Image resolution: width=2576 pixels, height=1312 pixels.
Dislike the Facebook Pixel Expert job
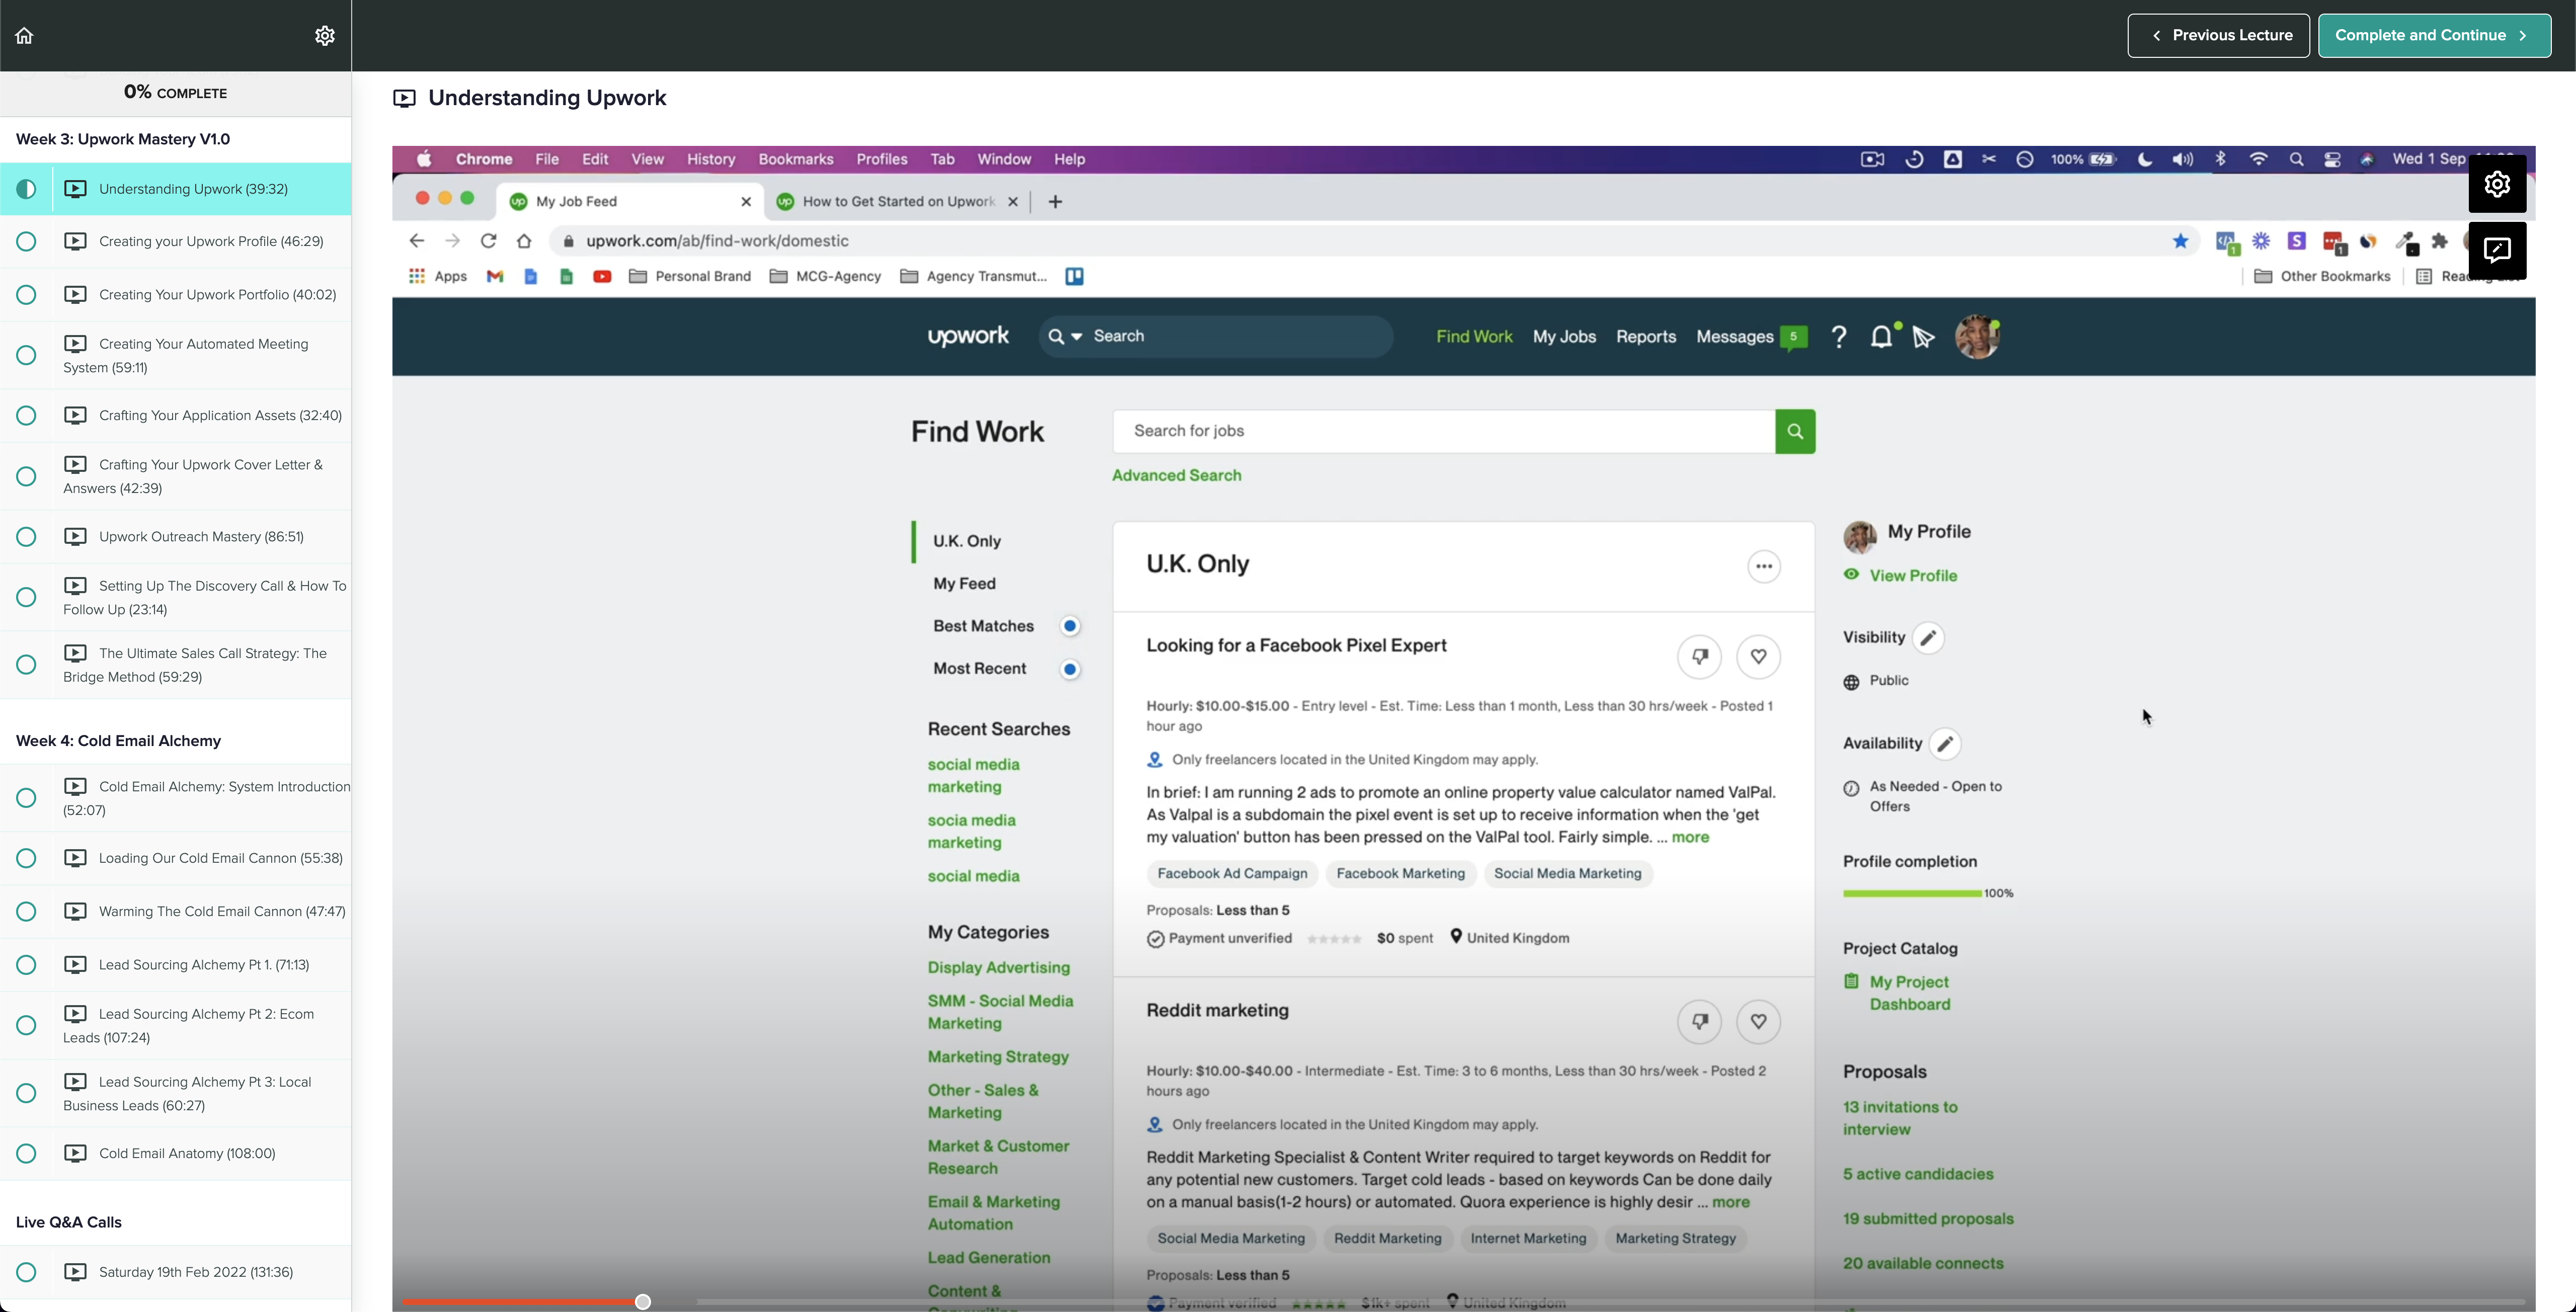pyautogui.click(x=1699, y=657)
